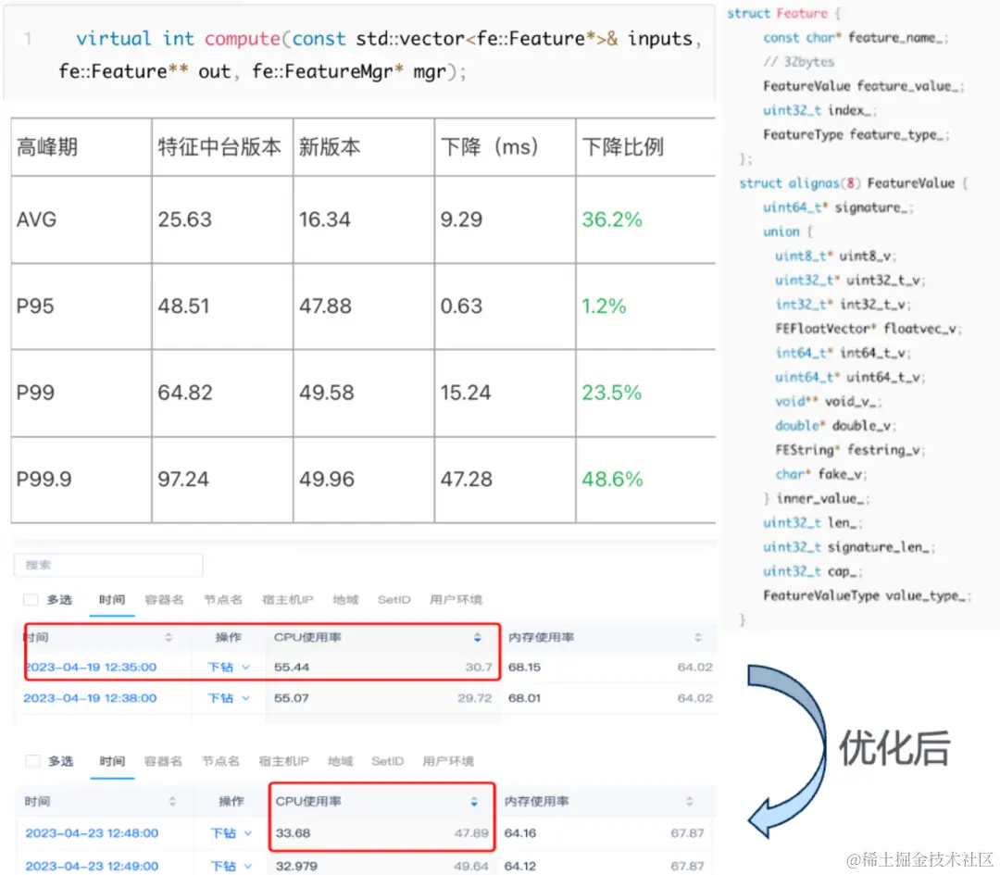Click memory usage value 64.16
Screen dimensions: 1000x875
point(520,833)
